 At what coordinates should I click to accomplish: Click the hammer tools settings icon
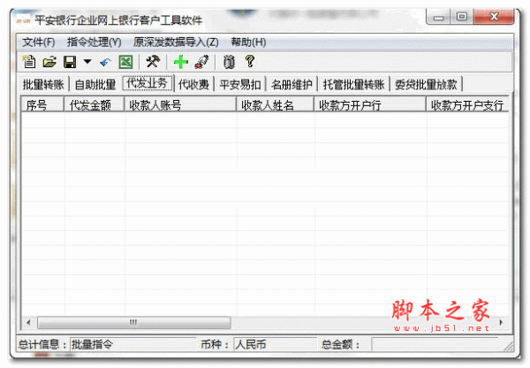153,62
